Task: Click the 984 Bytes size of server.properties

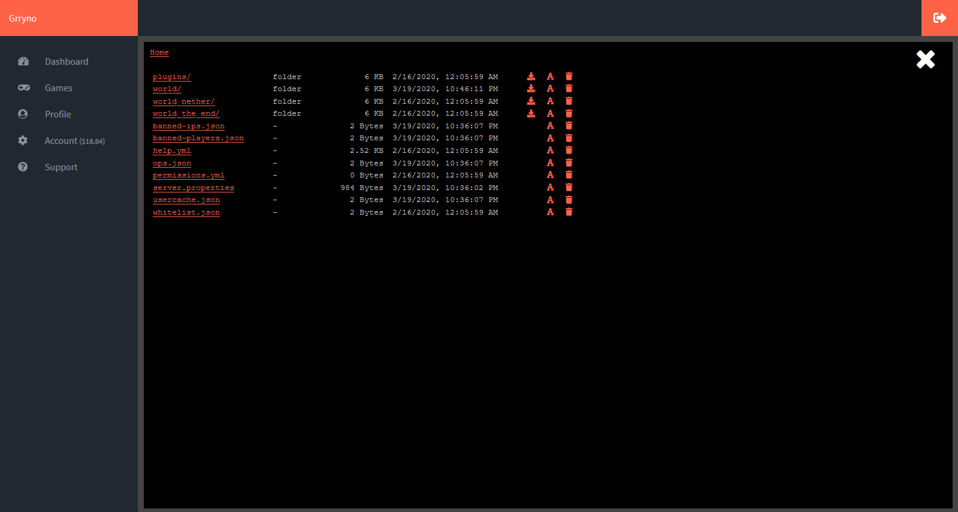Action: click(x=362, y=188)
